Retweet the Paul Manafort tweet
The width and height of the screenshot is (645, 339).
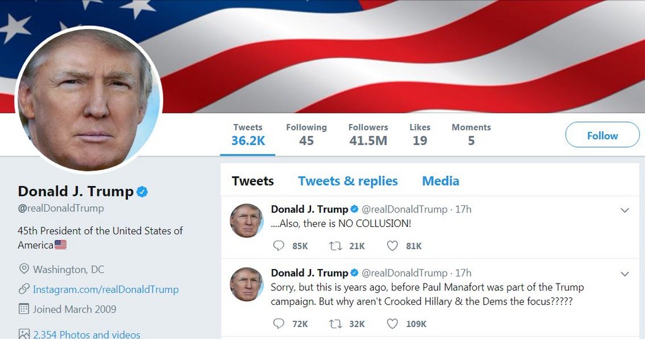click(x=336, y=323)
